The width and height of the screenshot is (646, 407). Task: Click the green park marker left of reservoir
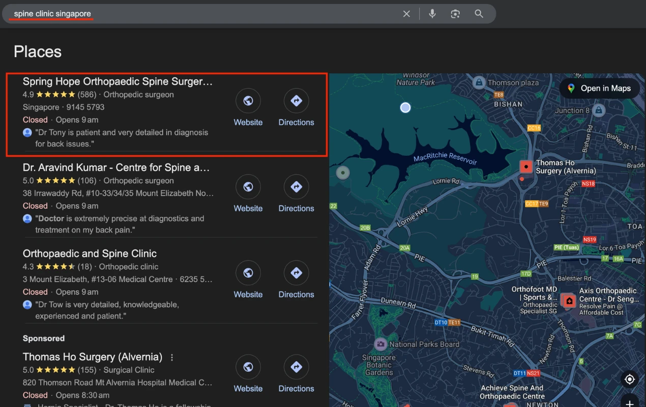[343, 173]
